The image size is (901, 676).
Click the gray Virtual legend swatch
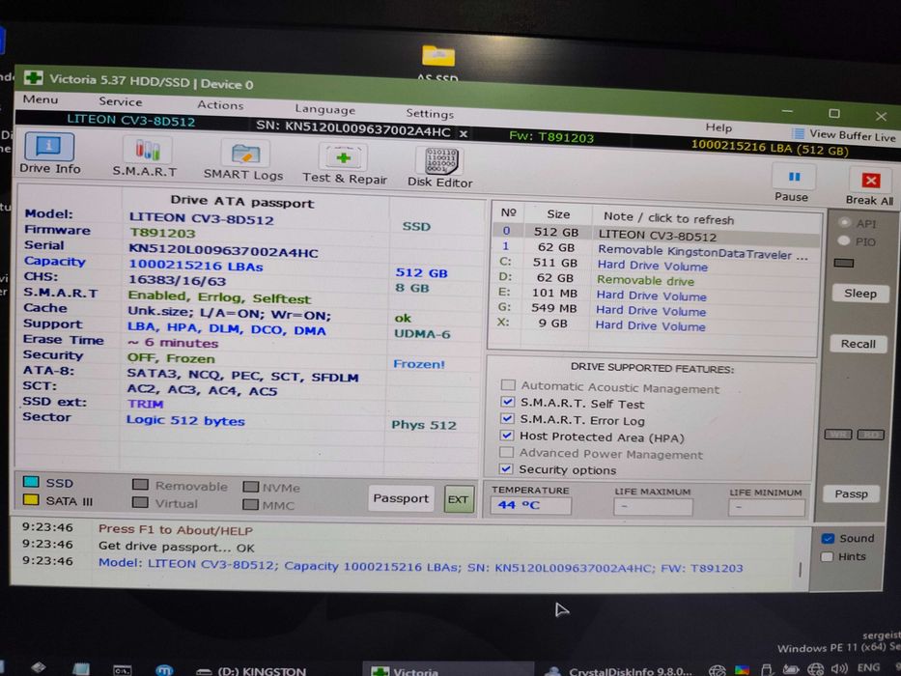click(x=140, y=502)
